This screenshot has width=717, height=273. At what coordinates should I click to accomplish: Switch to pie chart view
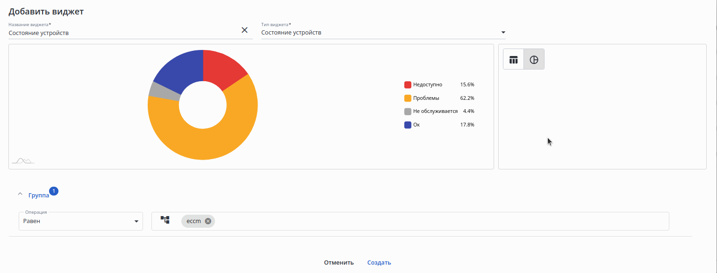point(534,60)
